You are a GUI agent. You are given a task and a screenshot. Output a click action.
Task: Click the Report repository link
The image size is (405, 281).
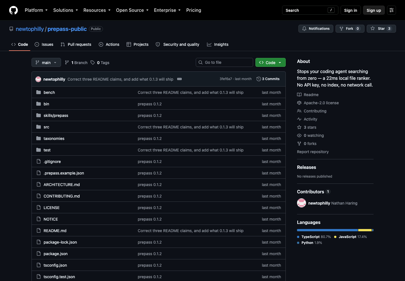[x=313, y=152]
